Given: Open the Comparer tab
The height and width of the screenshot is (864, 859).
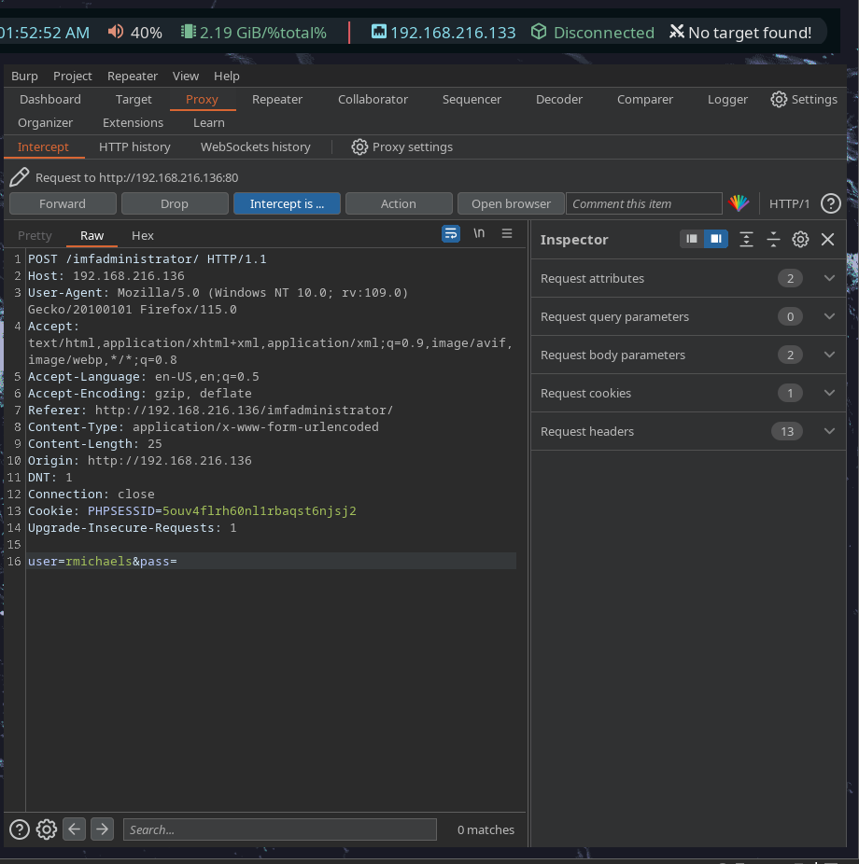Looking at the screenshot, I should pos(645,99).
